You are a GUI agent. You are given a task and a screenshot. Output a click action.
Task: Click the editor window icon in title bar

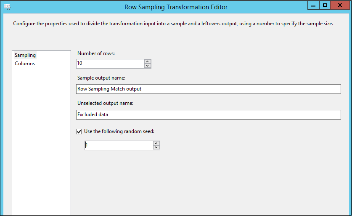pos(7,7)
